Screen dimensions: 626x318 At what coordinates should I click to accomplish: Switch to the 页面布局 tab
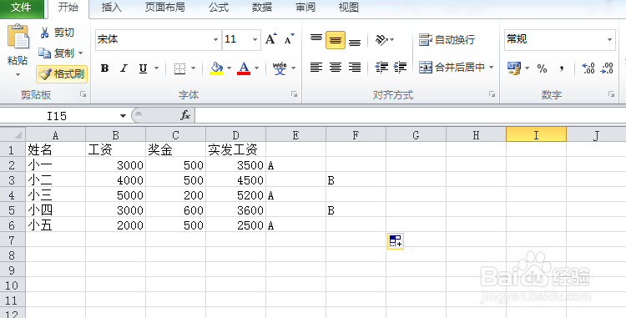165,8
